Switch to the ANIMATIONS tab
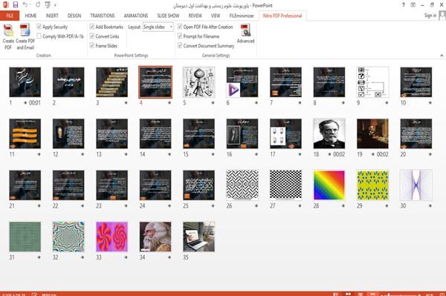This screenshot has width=446, height=296. pyautogui.click(x=136, y=16)
